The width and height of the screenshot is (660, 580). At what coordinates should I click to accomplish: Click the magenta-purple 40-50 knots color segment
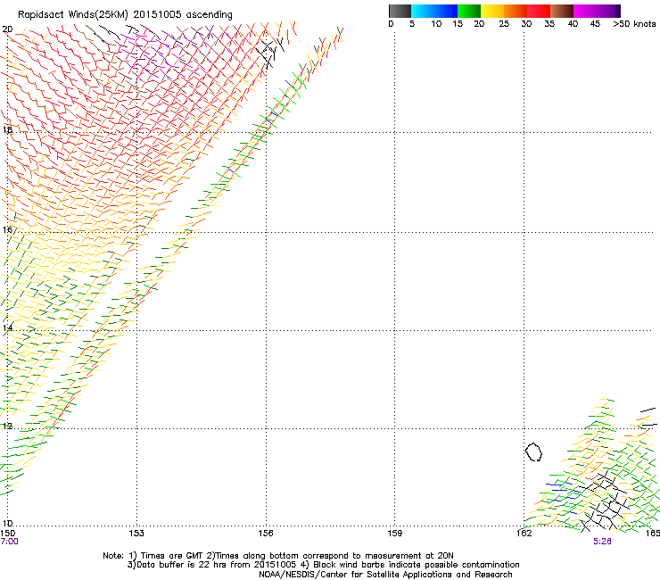597,11
